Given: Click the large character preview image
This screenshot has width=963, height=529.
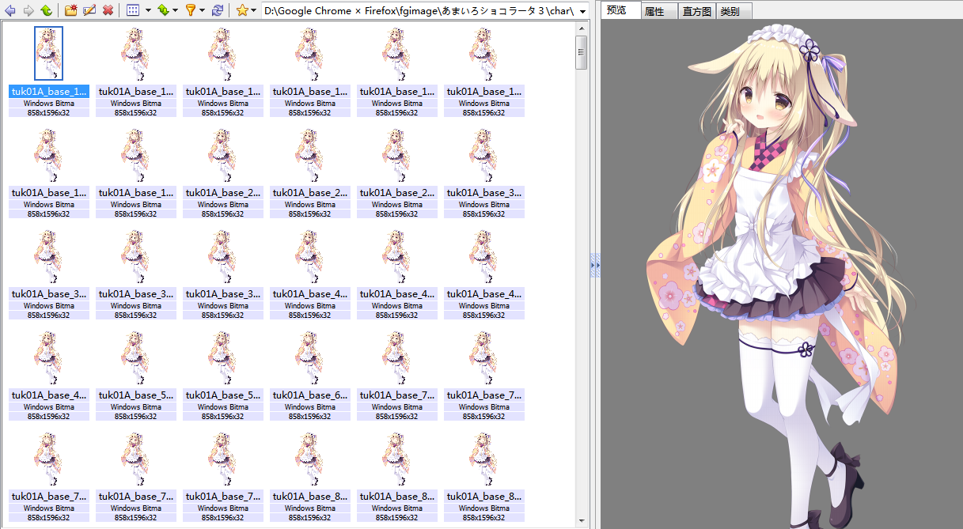Looking at the screenshot, I should coord(782,274).
